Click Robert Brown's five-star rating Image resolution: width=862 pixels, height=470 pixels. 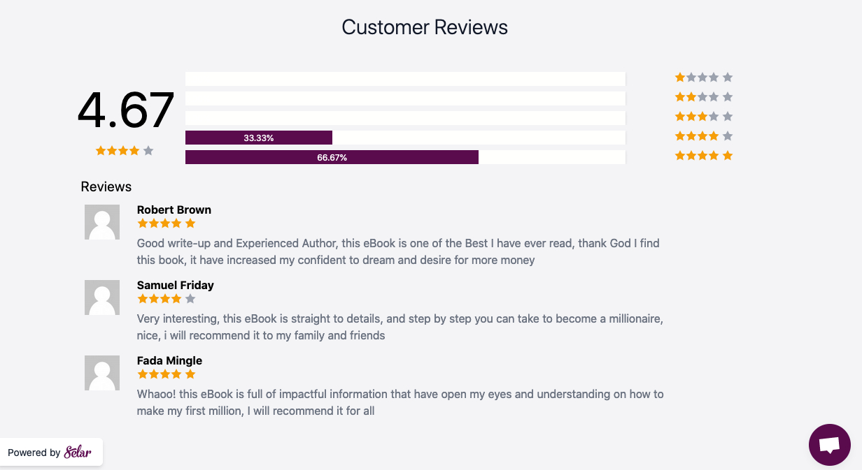tap(167, 223)
